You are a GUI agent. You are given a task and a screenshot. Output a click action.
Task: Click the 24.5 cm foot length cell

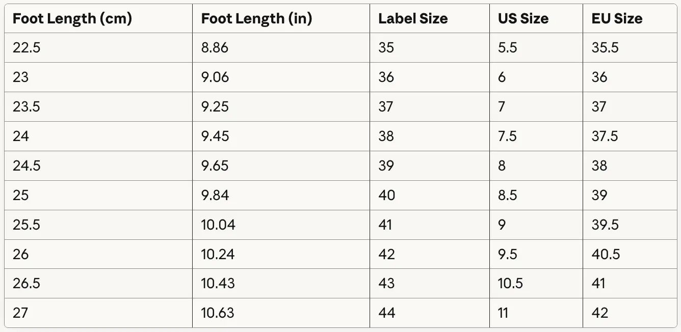coord(27,166)
